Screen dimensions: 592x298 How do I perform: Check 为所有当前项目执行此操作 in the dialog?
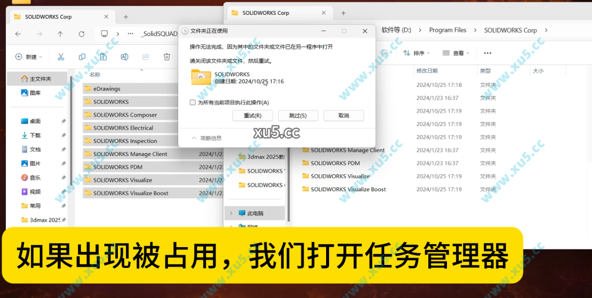point(192,103)
